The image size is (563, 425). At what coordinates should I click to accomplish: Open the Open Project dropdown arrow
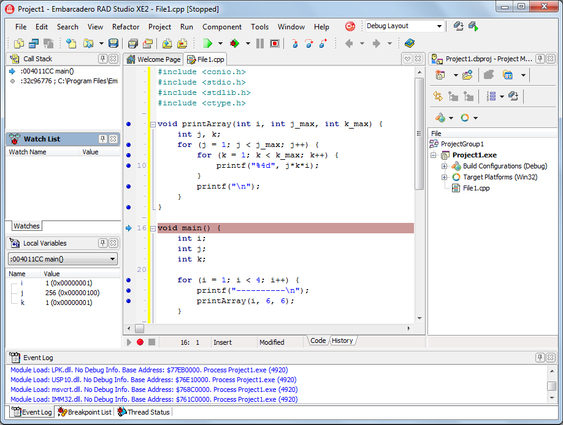(101, 43)
